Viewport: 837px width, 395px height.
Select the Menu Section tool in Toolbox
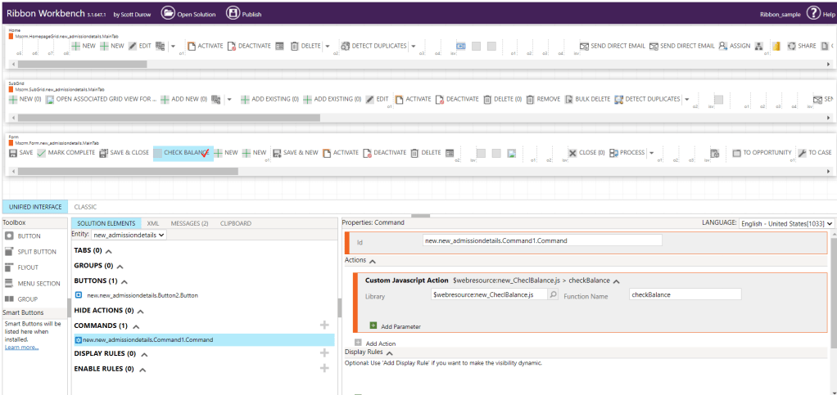coord(38,283)
